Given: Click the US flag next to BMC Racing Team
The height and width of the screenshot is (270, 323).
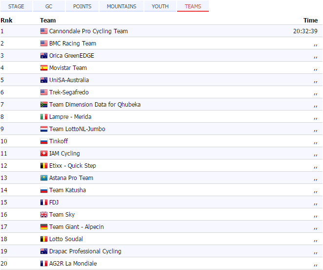Looking at the screenshot, I should pos(44,44).
